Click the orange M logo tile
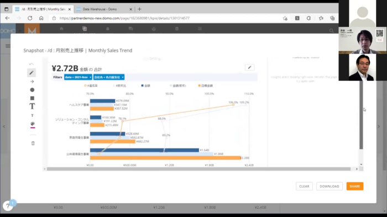The height and width of the screenshot is (217, 387). click(32, 30)
